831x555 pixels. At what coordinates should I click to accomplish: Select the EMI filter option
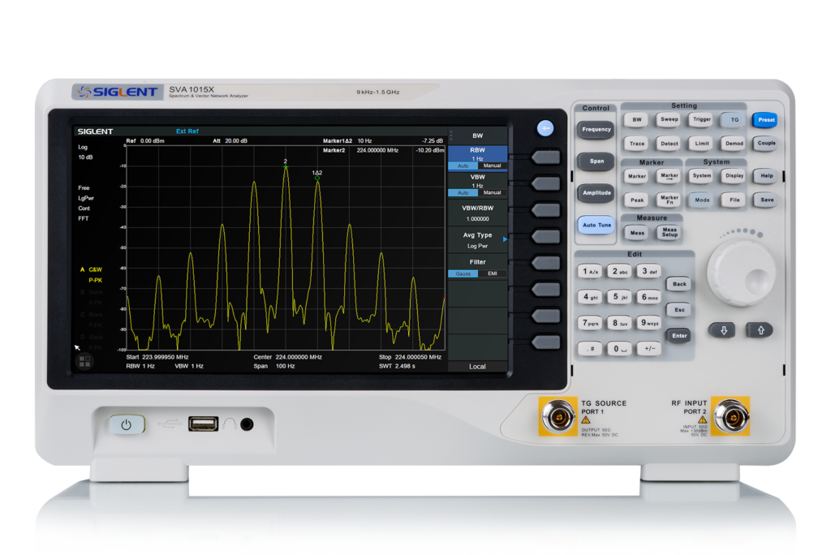click(493, 274)
